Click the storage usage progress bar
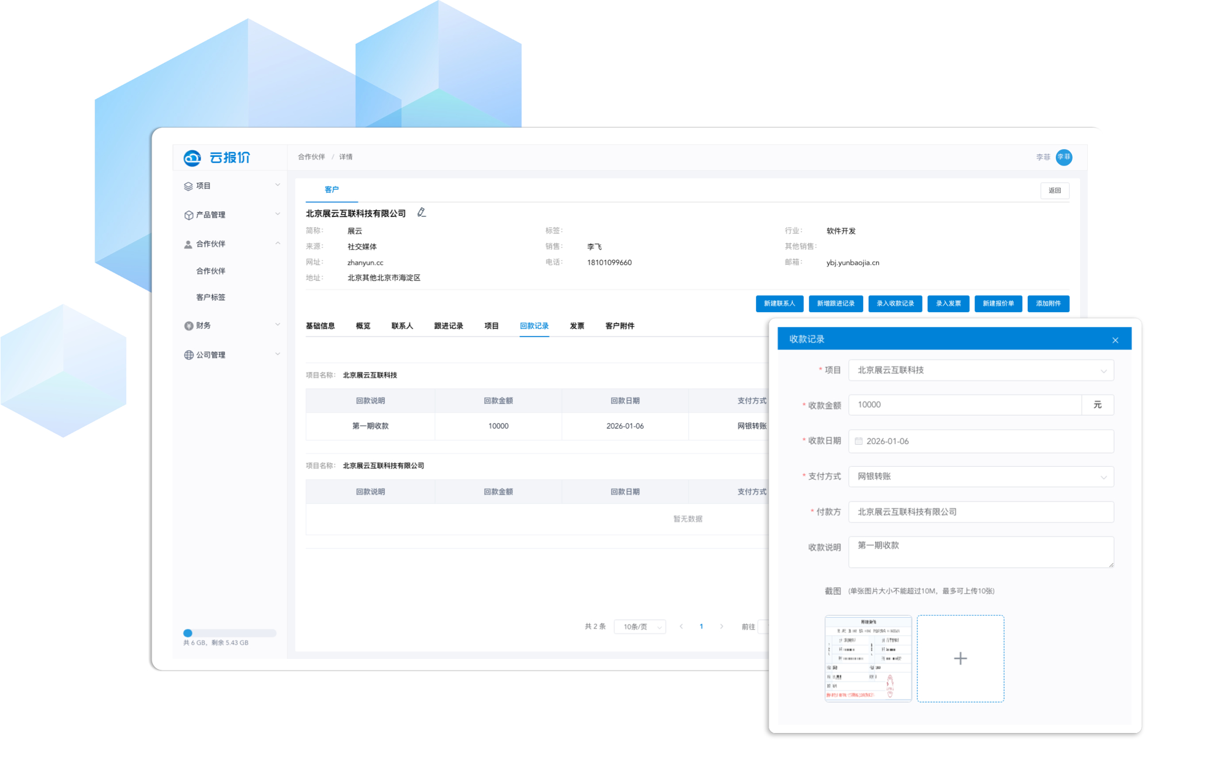The width and height of the screenshot is (1217, 779). pyautogui.click(x=229, y=633)
